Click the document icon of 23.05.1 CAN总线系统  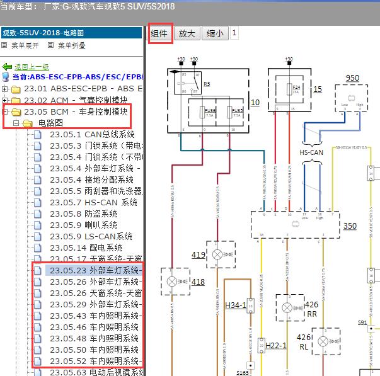(38, 134)
